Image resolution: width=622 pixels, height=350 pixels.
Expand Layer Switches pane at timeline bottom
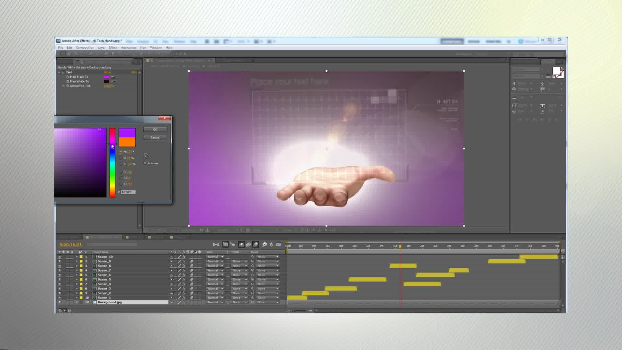tap(60, 310)
